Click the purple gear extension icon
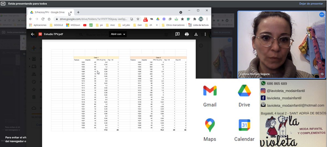327x147 pixels. pyautogui.click(x=164, y=19)
